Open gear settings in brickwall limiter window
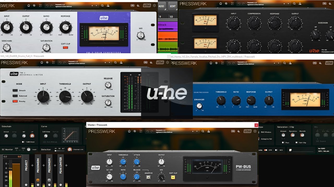 (168, 62)
